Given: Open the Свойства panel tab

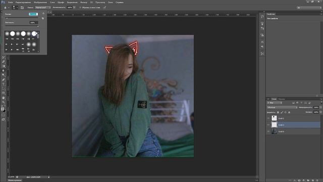Looking at the screenshot, I should (x=271, y=14).
